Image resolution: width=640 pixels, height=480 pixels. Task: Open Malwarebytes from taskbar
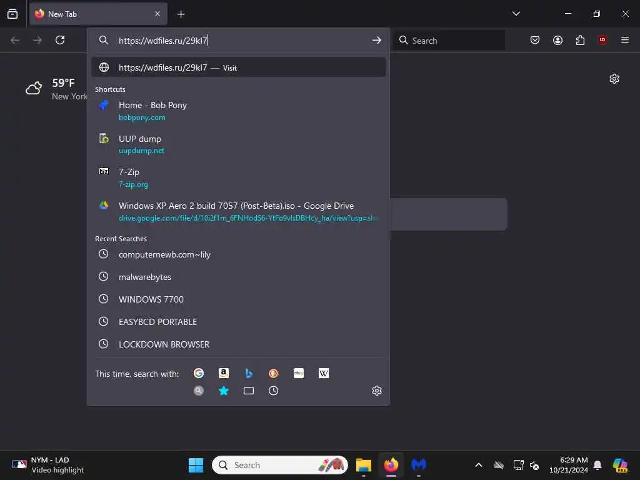click(x=418, y=465)
